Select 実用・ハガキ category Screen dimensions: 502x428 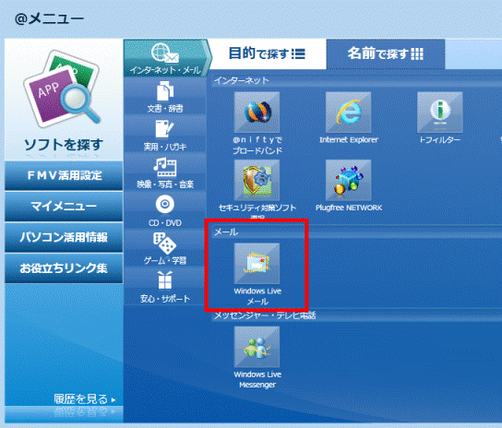[165, 135]
